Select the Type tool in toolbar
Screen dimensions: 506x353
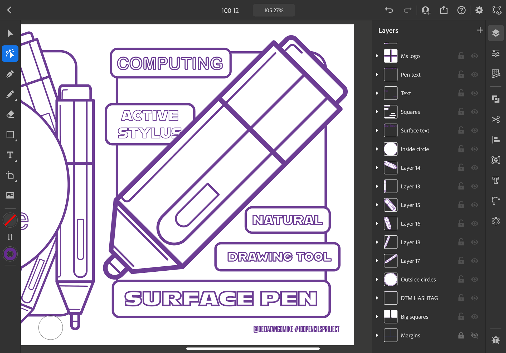pos(10,155)
